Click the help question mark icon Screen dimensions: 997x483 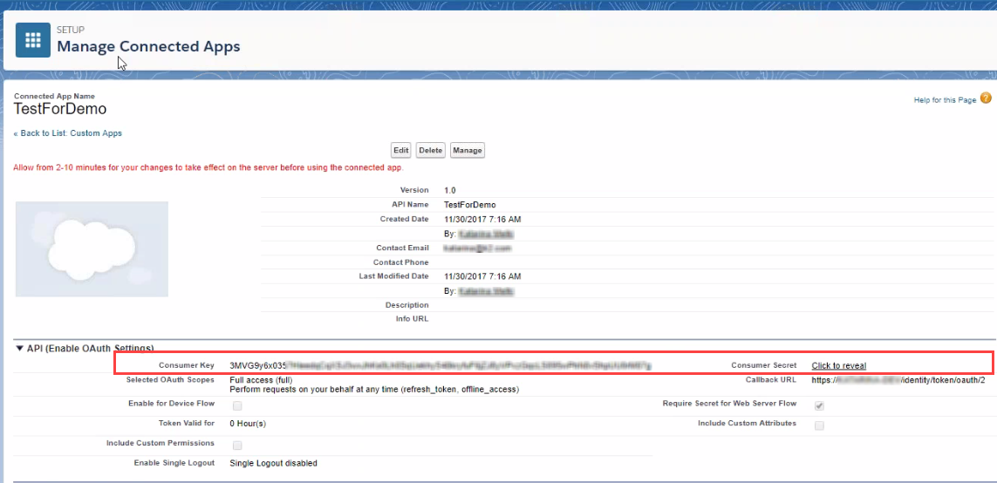pyautogui.click(x=986, y=99)
